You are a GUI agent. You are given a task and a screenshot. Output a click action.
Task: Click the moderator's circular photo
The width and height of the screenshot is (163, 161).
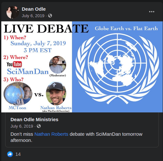click(x=57, y=64)
